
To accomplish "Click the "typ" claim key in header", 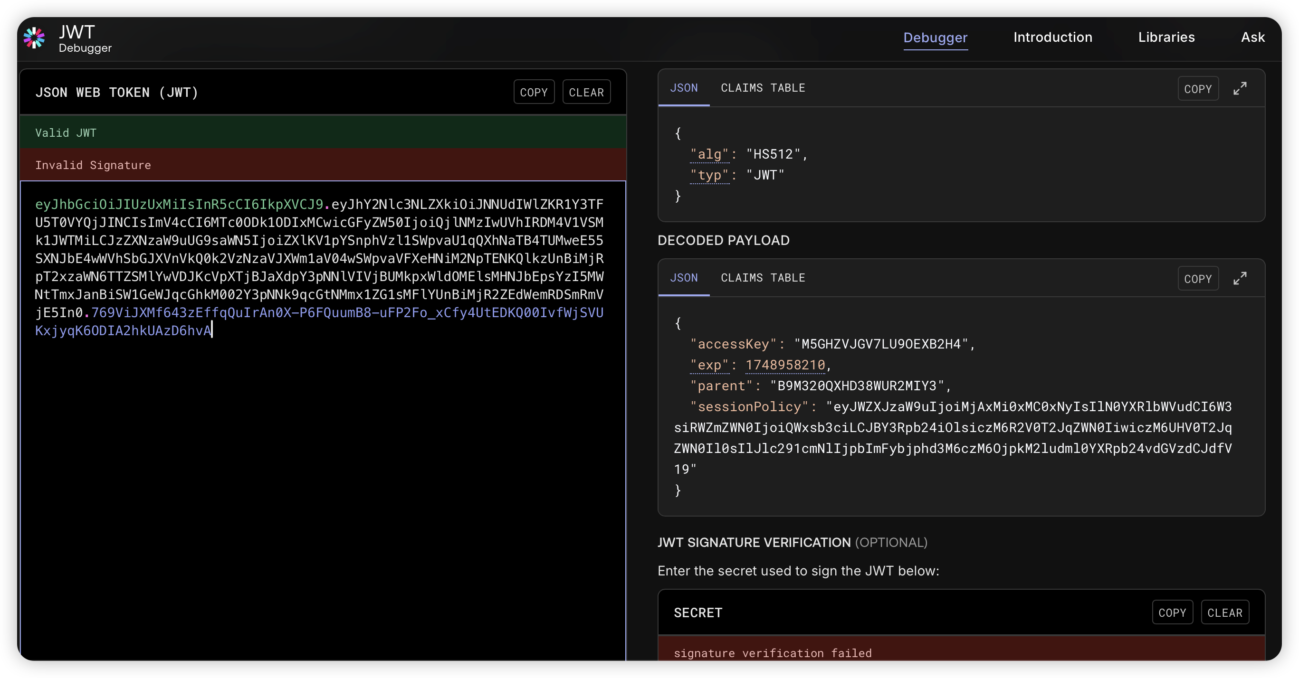I will coord(709,175).
